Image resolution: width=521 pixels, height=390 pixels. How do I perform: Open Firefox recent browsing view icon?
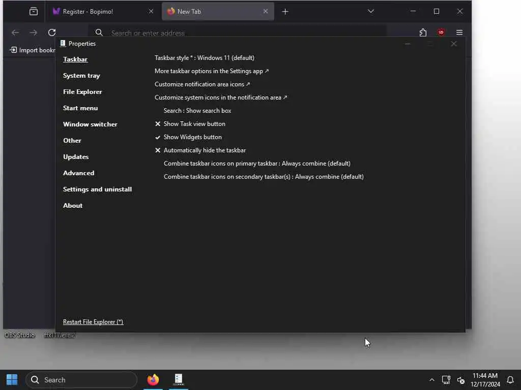[34, 12]
